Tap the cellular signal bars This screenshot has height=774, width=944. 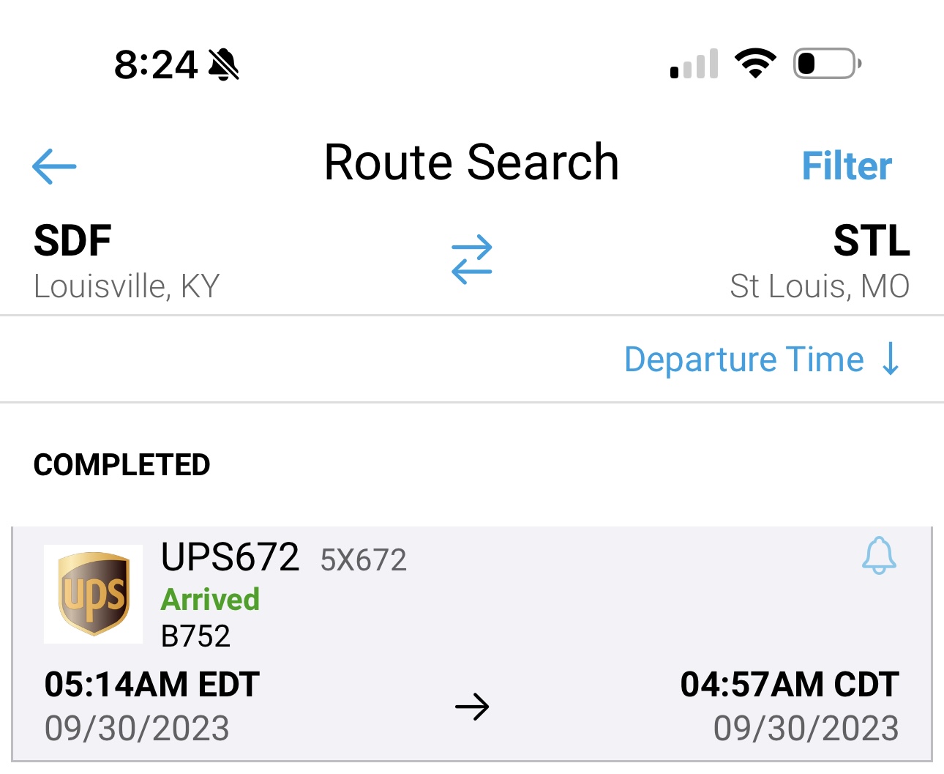pyautogui.click(x=694, y=64)
